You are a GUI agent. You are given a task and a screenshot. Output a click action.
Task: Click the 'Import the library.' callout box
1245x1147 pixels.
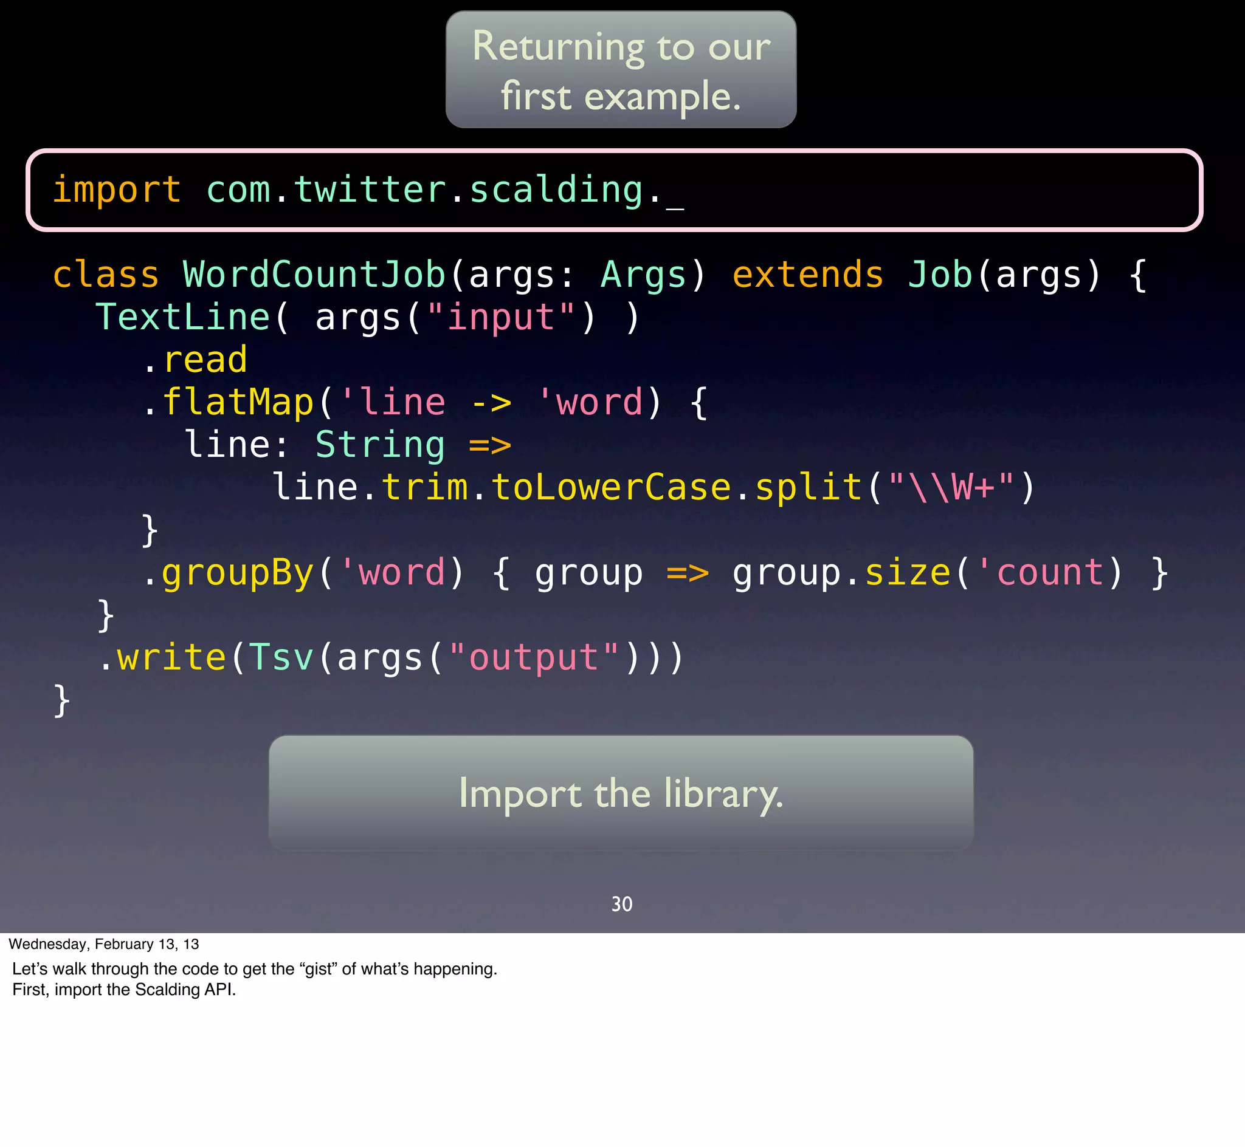pyautogui.click(x=621, y=793)
